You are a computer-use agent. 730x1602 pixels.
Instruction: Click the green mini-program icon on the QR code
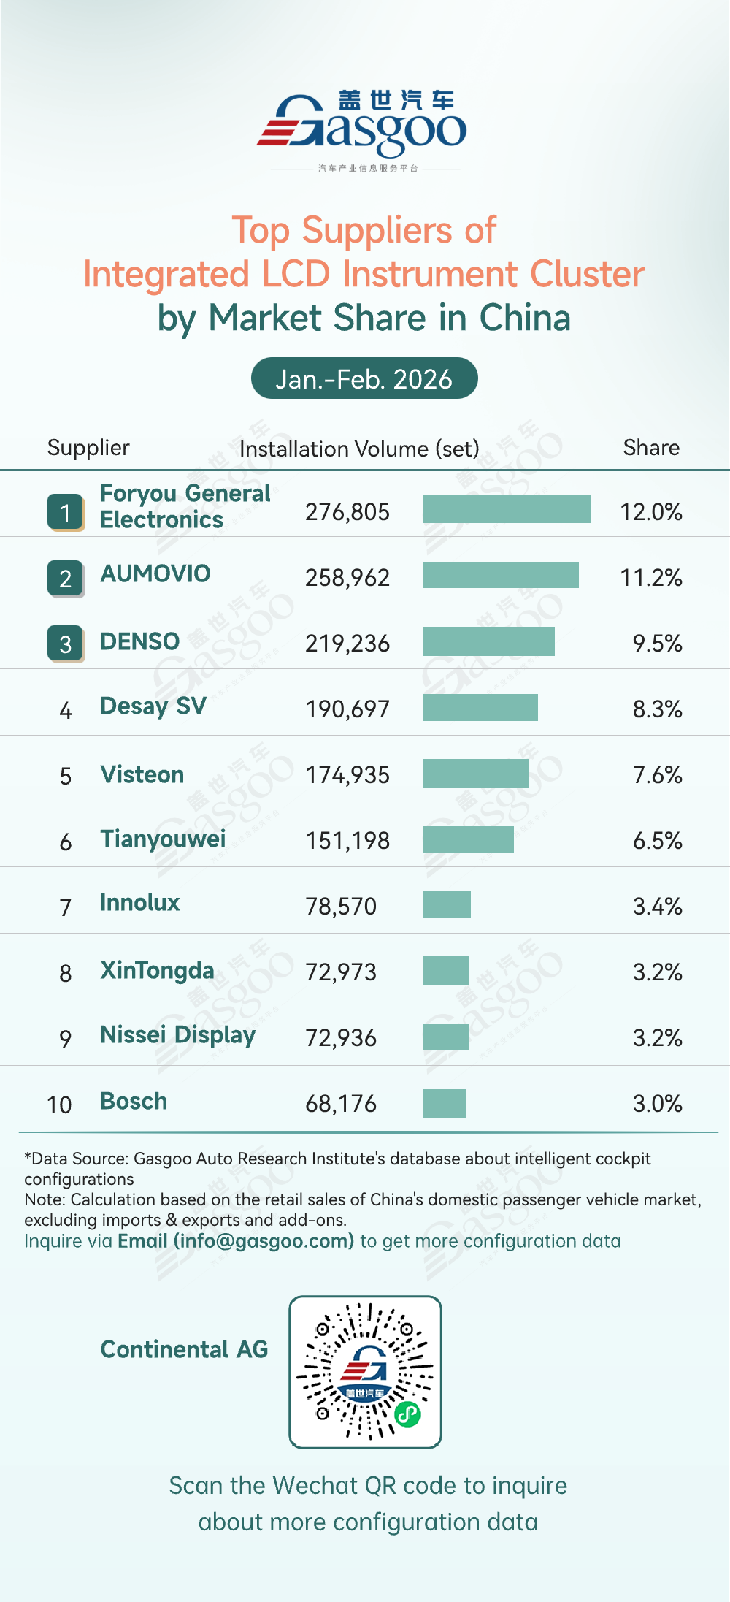407,1414
